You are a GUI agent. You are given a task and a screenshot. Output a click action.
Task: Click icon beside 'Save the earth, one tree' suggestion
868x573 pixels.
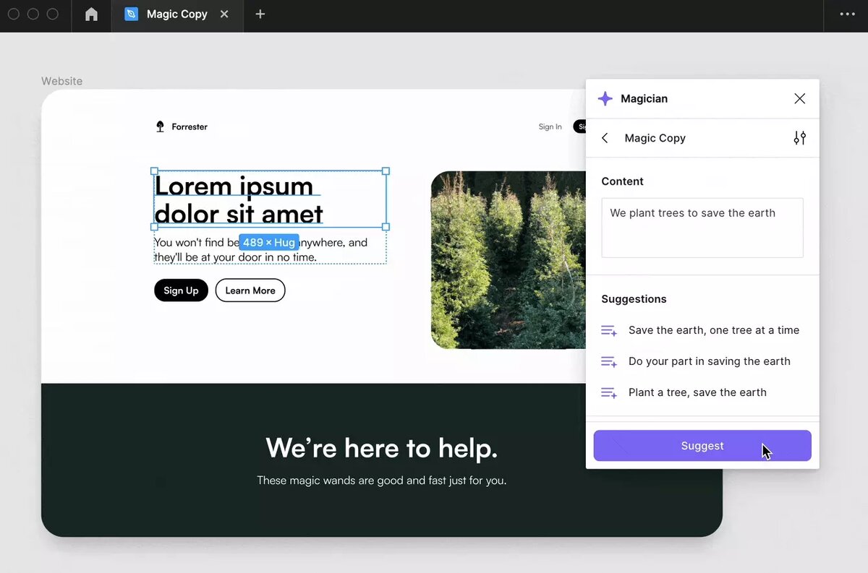[609, 331]
